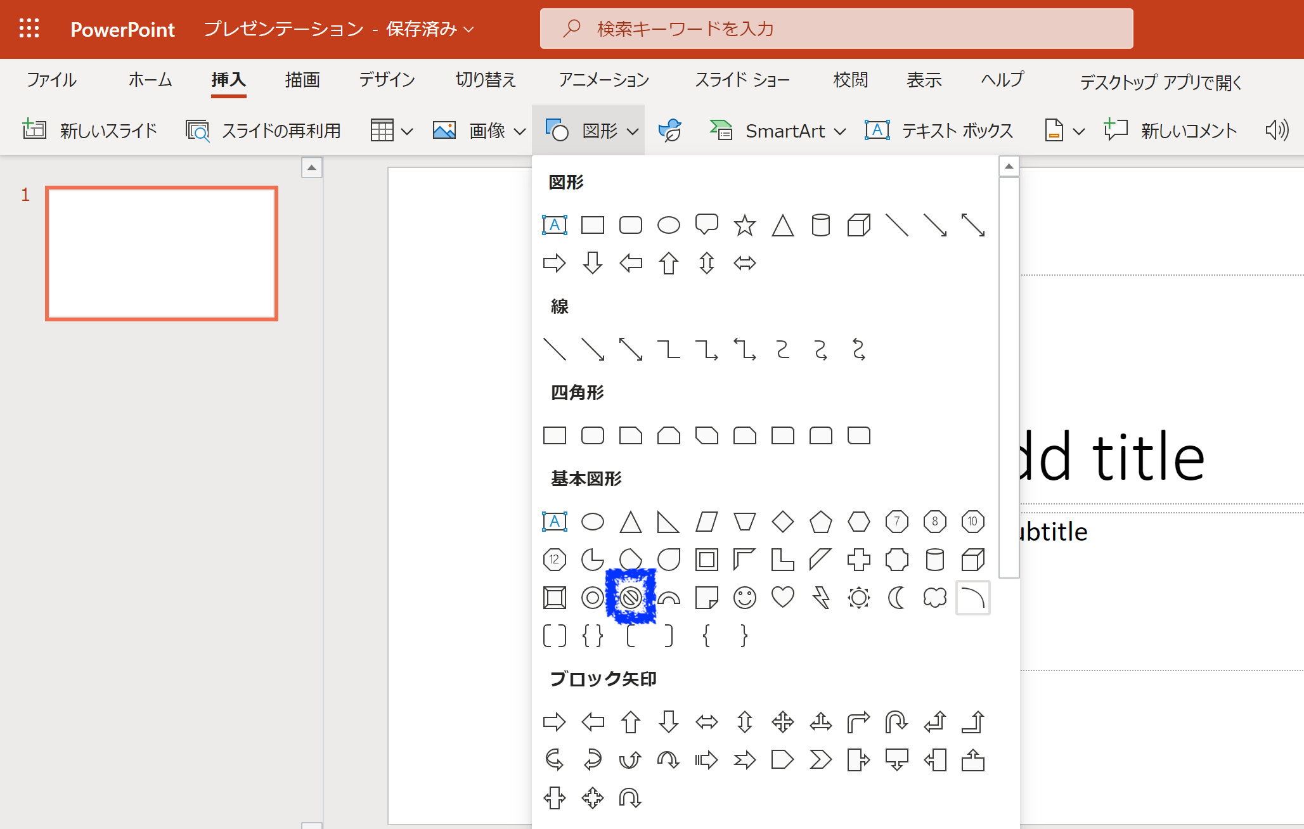1304x829 pixels.
Task: Open the View (表示) tab
Action: click(924, 80)
